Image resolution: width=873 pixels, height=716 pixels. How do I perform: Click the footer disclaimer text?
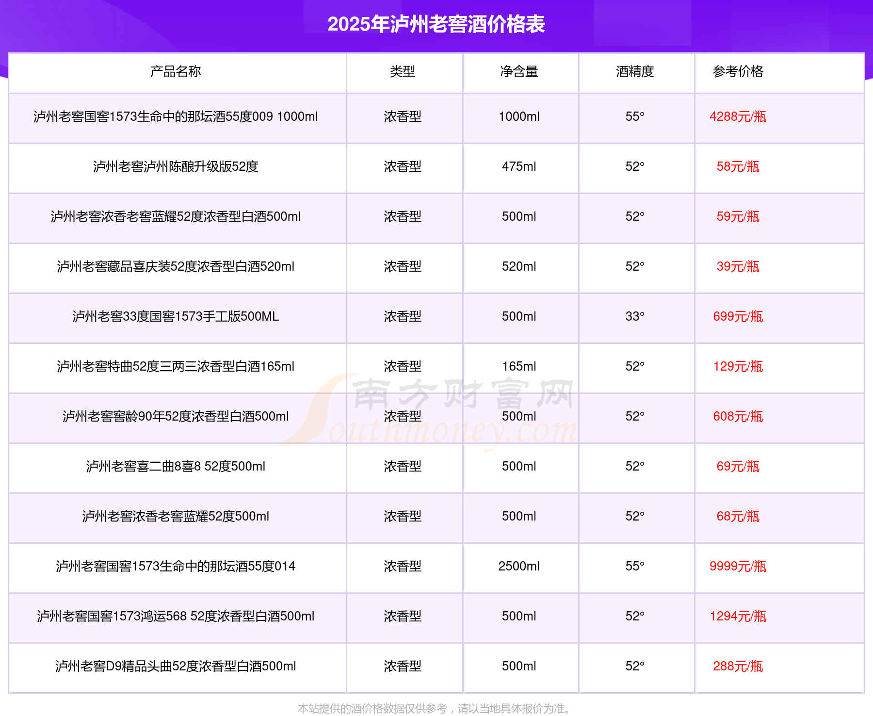pos(435,709)
